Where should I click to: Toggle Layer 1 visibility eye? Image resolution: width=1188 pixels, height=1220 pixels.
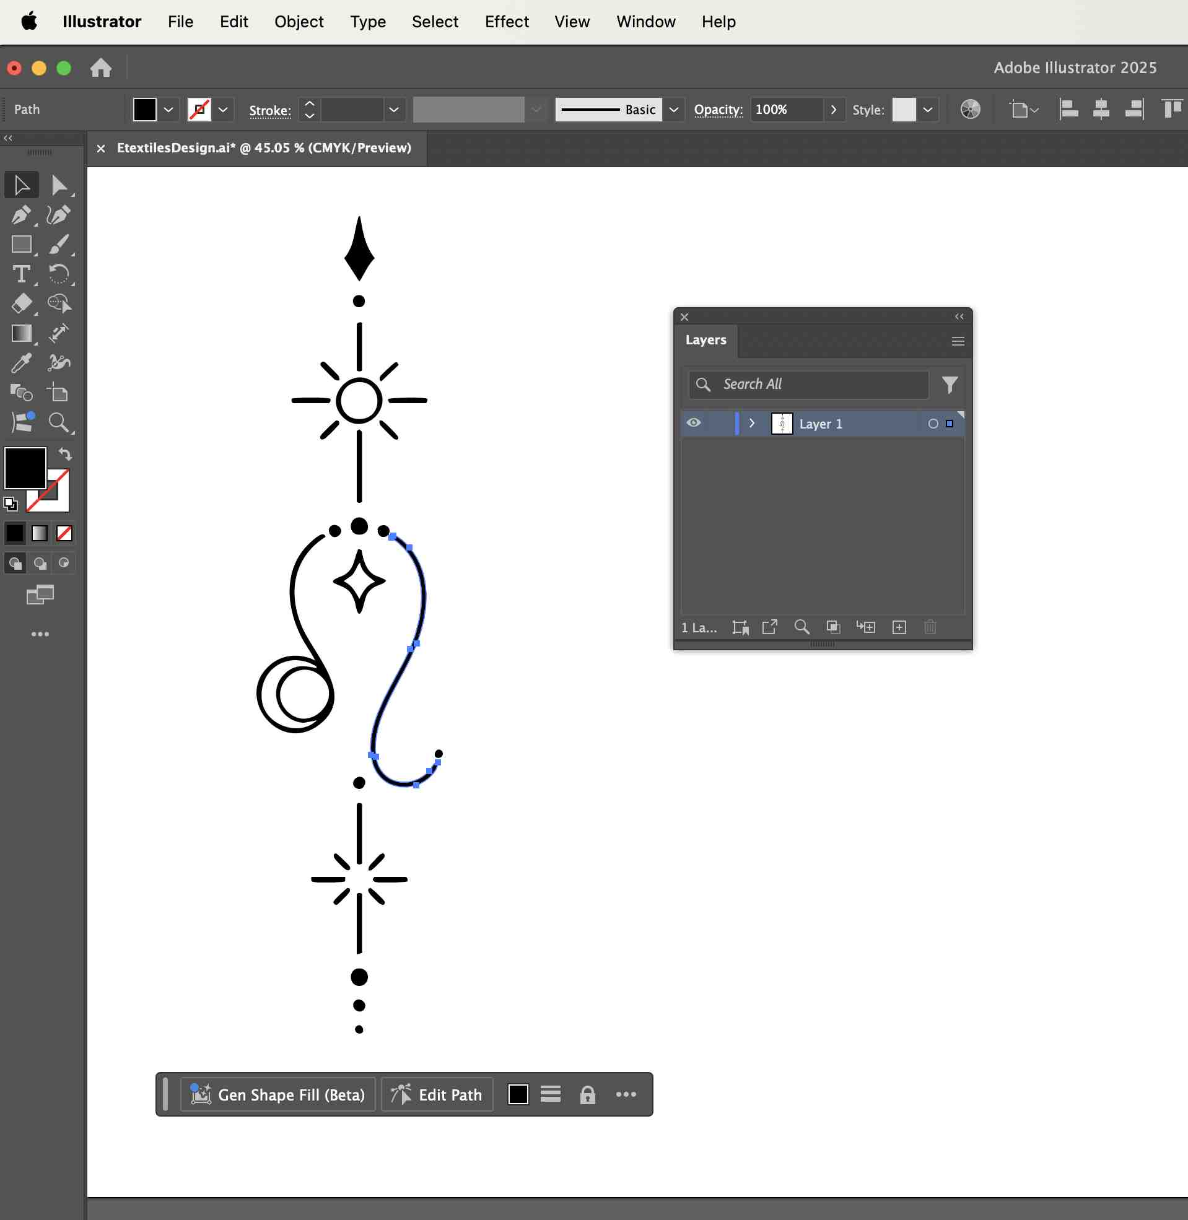point(693,423)
